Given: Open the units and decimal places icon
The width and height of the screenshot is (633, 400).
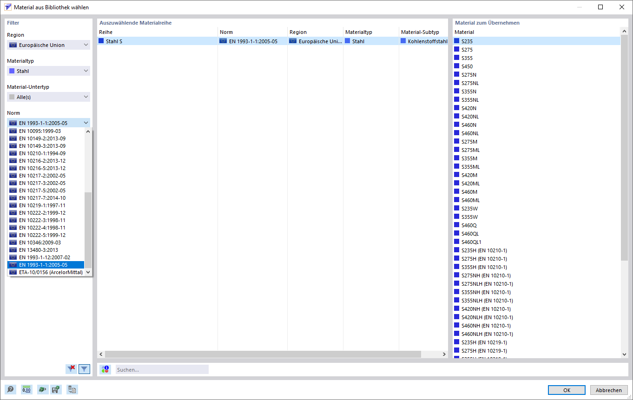Looking at the screenshot, I should coord(26,390).
